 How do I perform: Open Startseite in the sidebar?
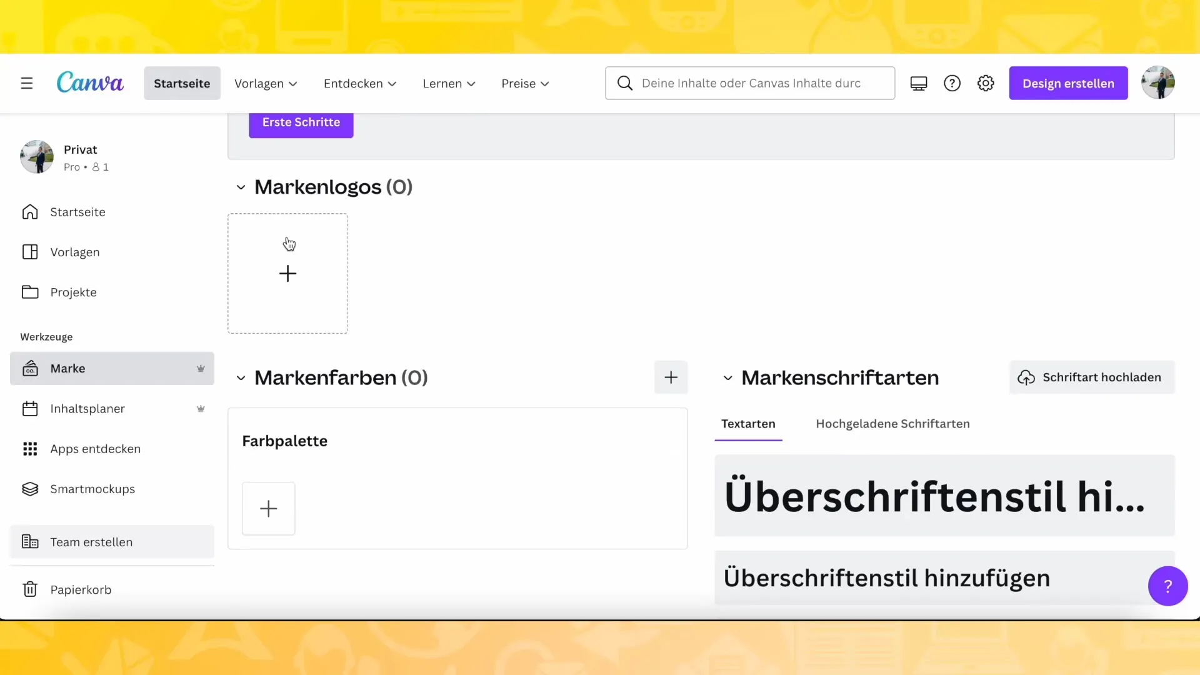(x=112, y=212)
